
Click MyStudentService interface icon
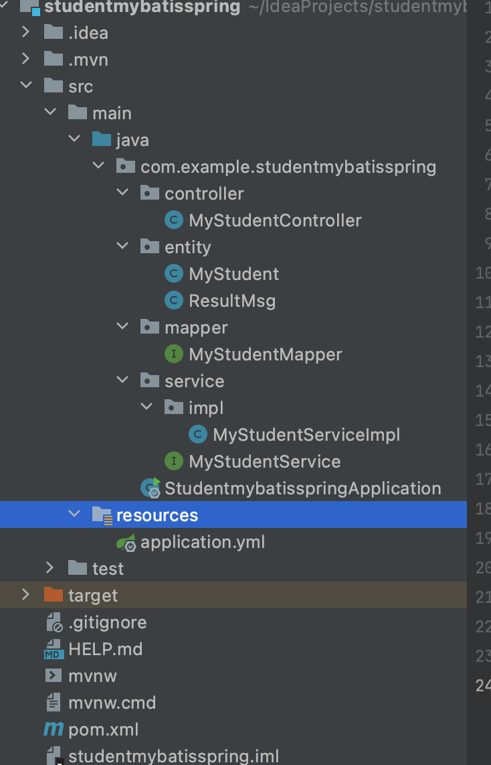click(174, 461)
